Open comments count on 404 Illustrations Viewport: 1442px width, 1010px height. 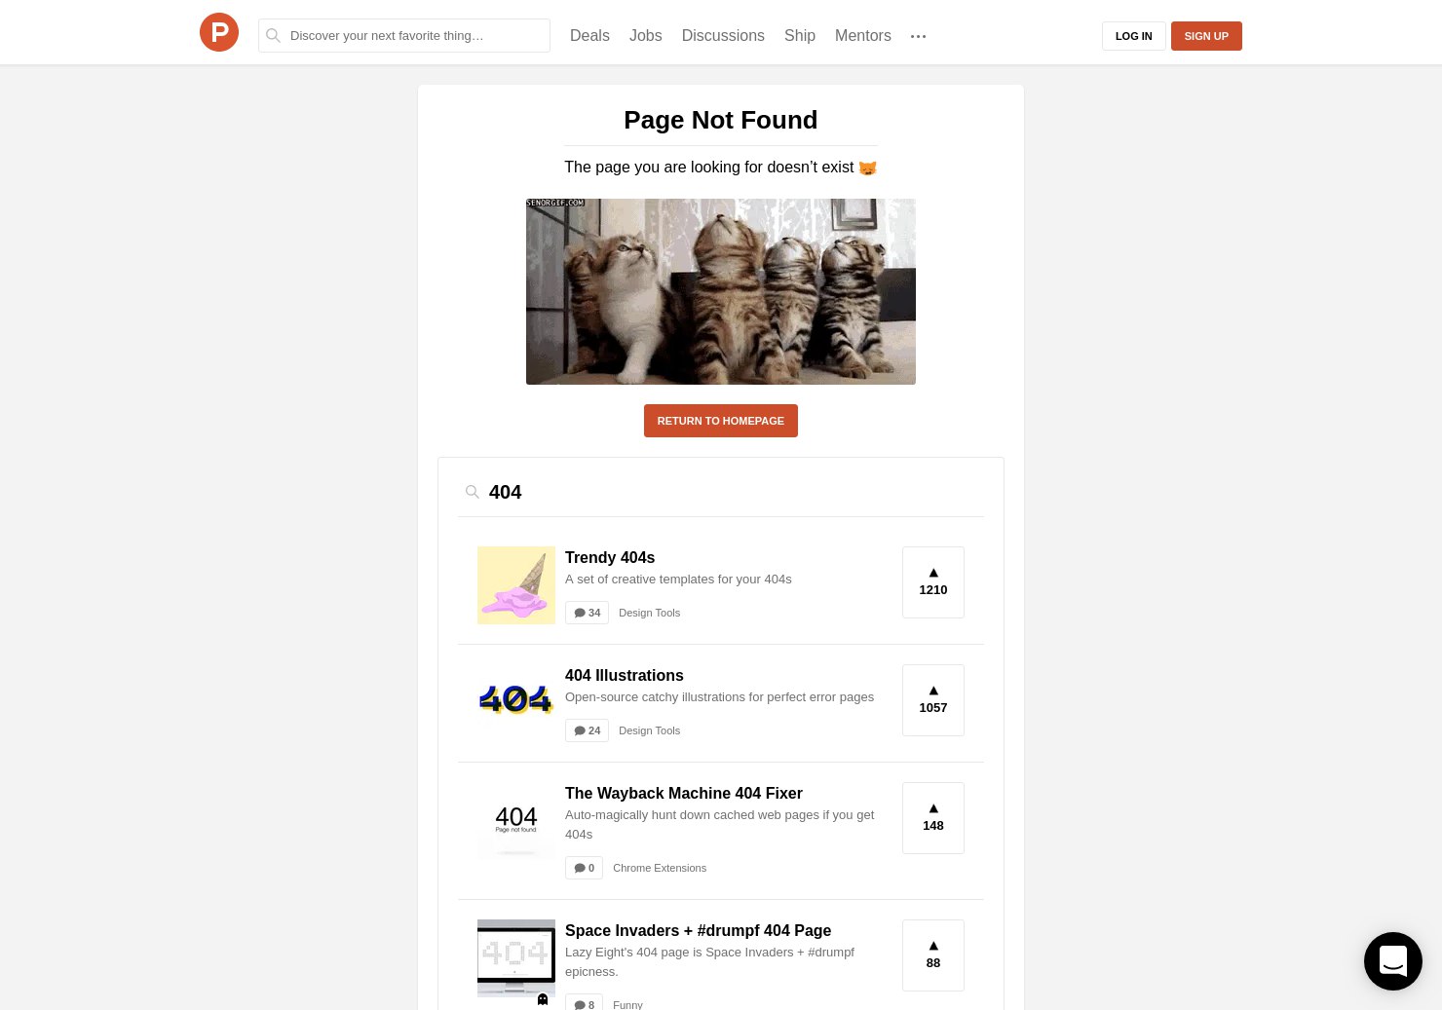coord(587,730)
